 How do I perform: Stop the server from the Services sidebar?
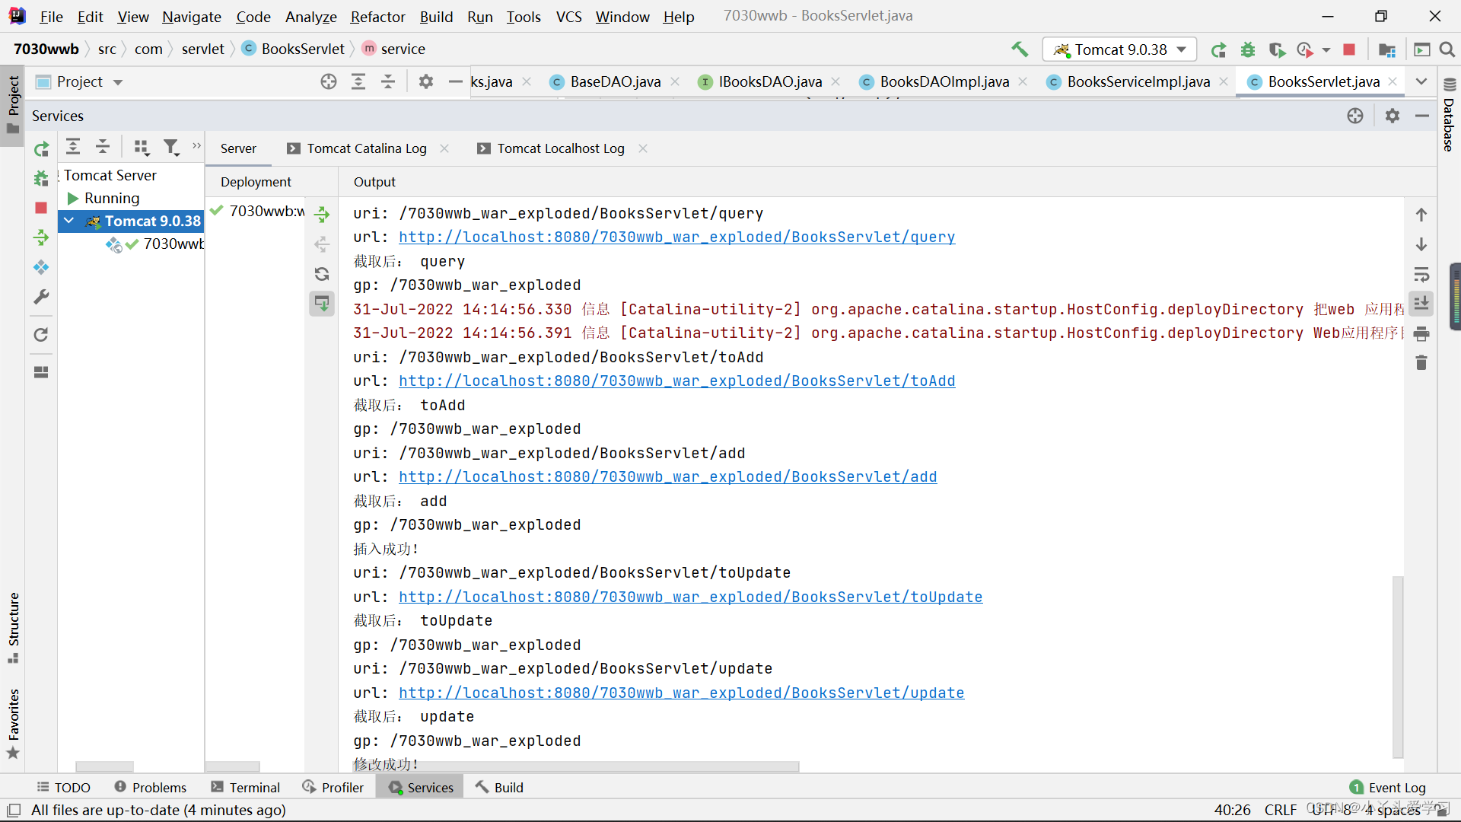coord(41,208)
